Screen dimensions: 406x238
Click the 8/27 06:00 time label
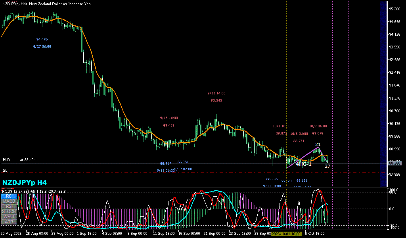(x=42, y=47)
